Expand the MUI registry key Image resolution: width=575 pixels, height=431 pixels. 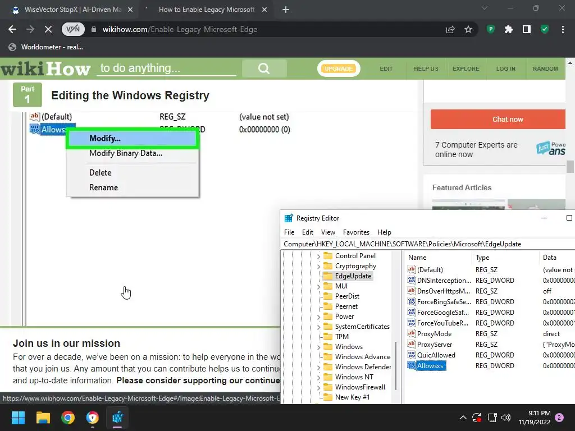click(318, 287)
